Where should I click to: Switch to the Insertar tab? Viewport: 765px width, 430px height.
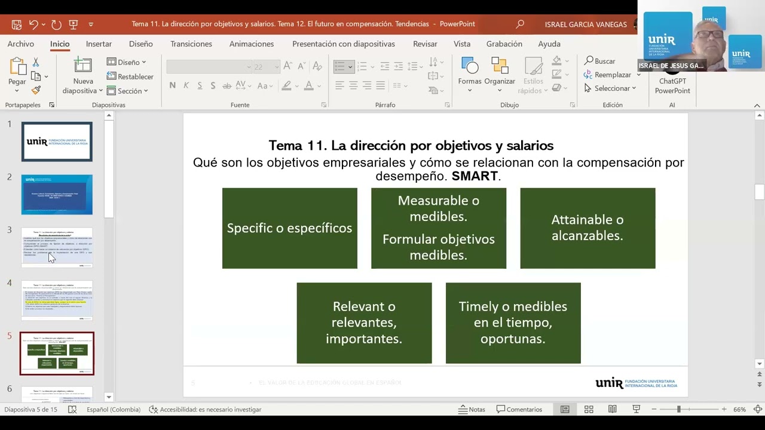click(99, 44)
